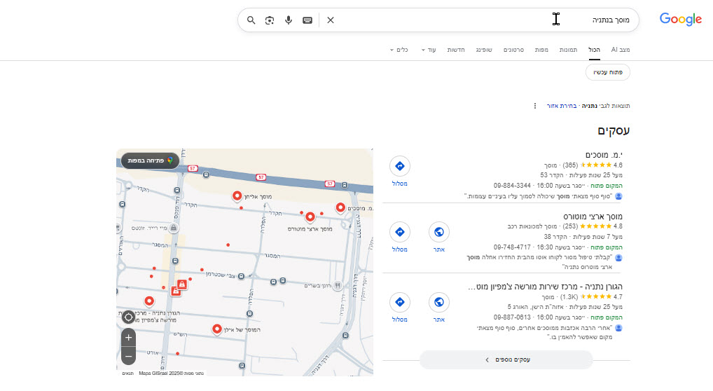Click the search magnifier icon

[251, 20]
